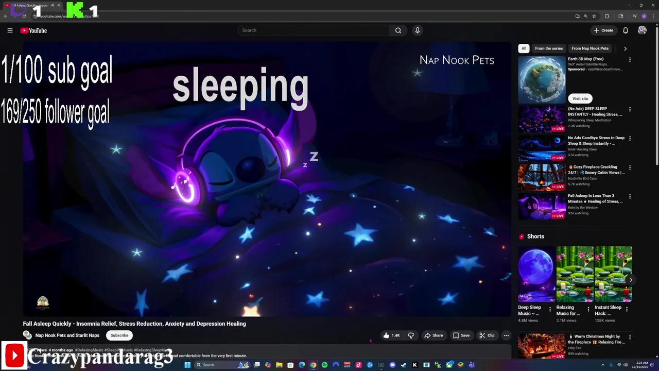Open YouTube notifications bell
The height and width of the screenshot is (371, 659).
point(626,30)
